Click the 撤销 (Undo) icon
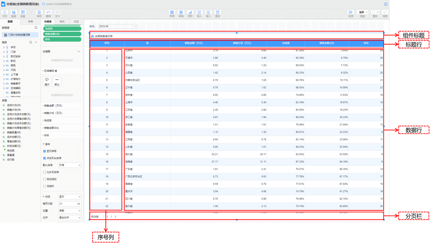 tap(48, 12)
